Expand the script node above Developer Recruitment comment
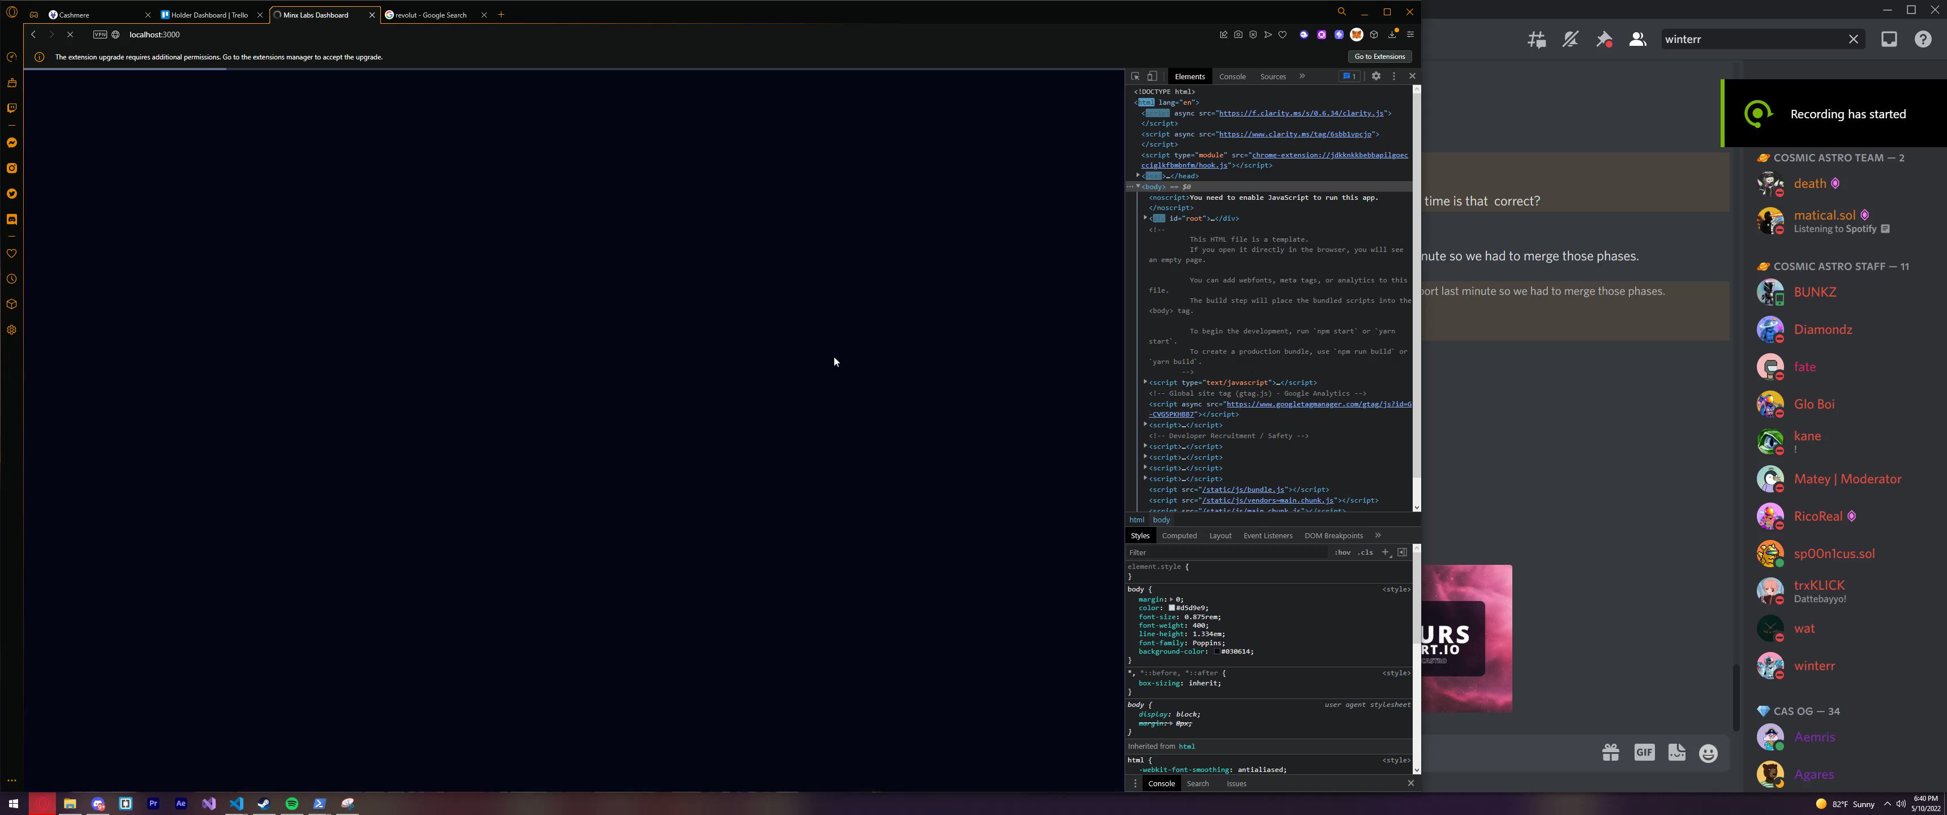 tap(1146, 425)
